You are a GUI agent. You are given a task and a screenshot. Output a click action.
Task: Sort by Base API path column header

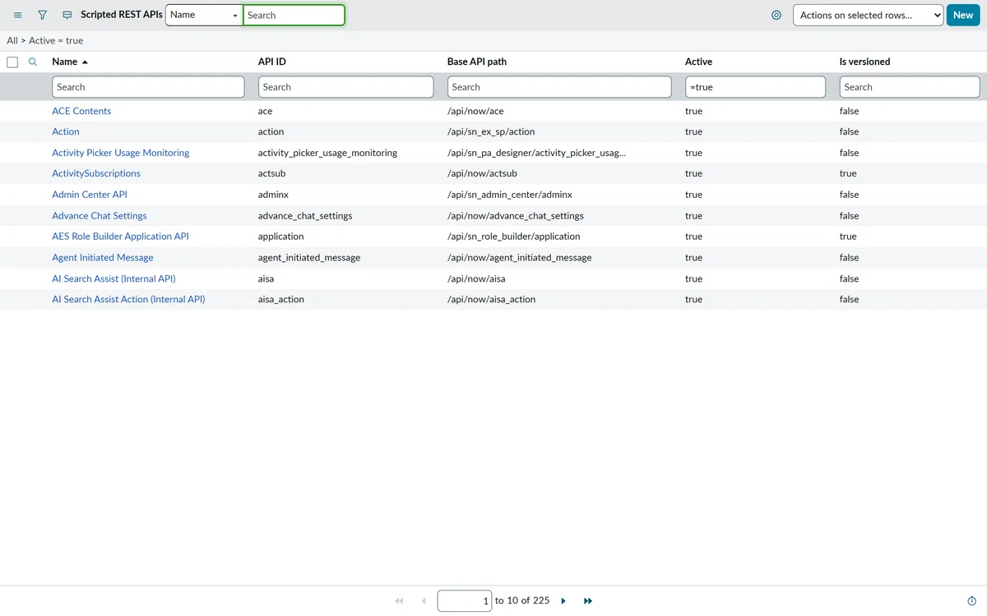tap(477, 62)
